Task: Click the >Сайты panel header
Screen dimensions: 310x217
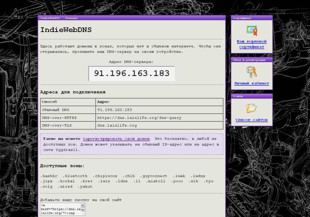Action: 251,96
